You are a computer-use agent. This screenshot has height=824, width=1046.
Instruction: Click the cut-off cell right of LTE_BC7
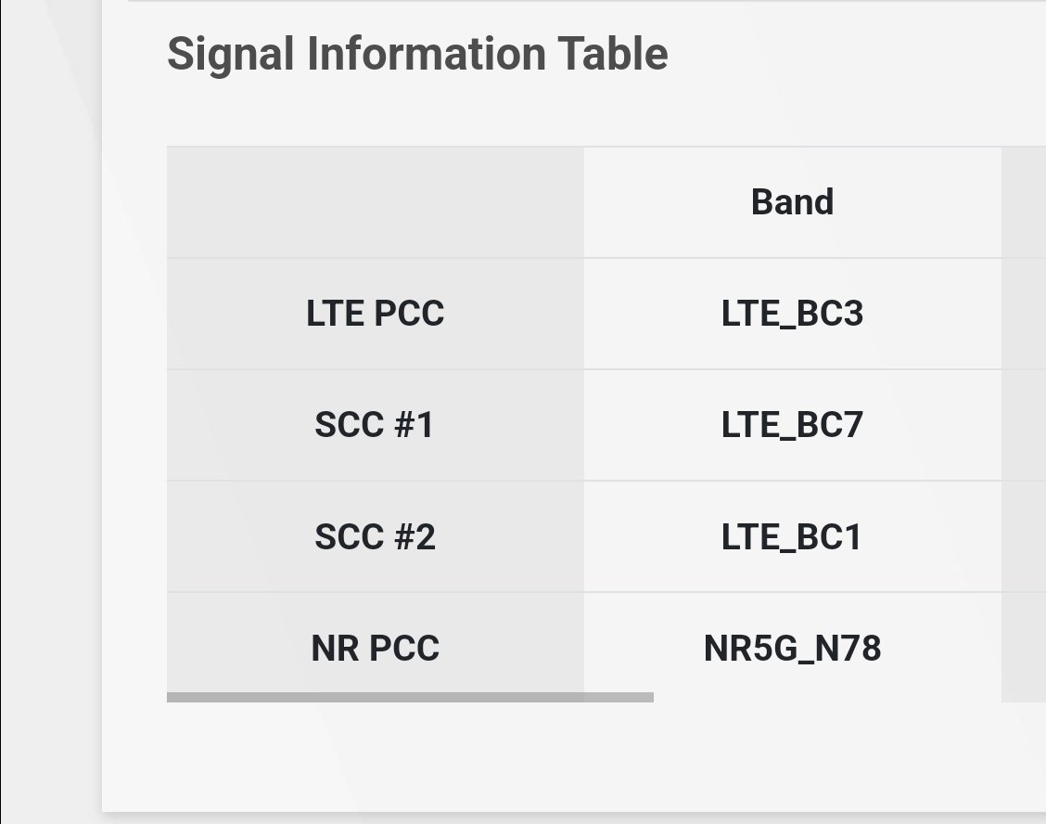coord(1024,425)
